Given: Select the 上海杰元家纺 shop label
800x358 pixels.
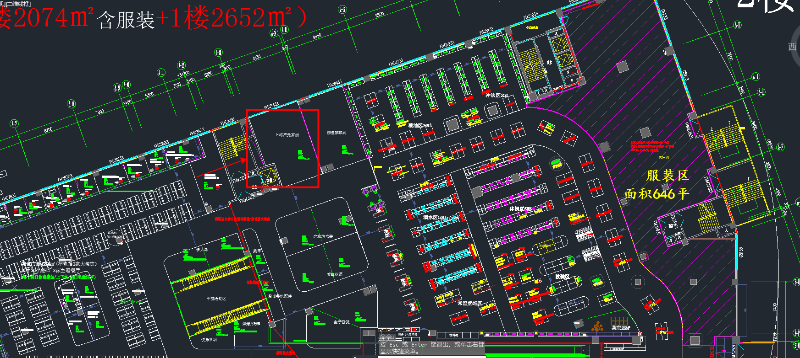Looking at the screenshot, I should click(x=287, y=135).
